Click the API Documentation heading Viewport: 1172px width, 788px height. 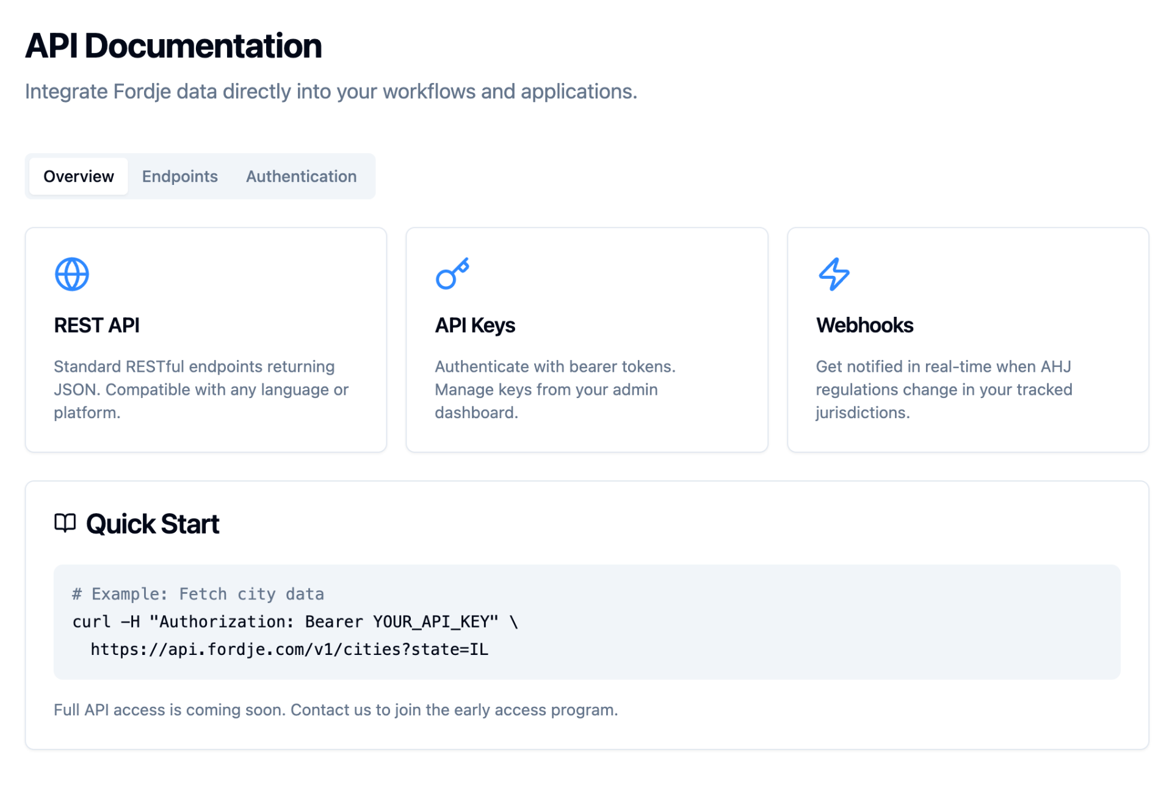pyautogui.click(x=173, y=45)
